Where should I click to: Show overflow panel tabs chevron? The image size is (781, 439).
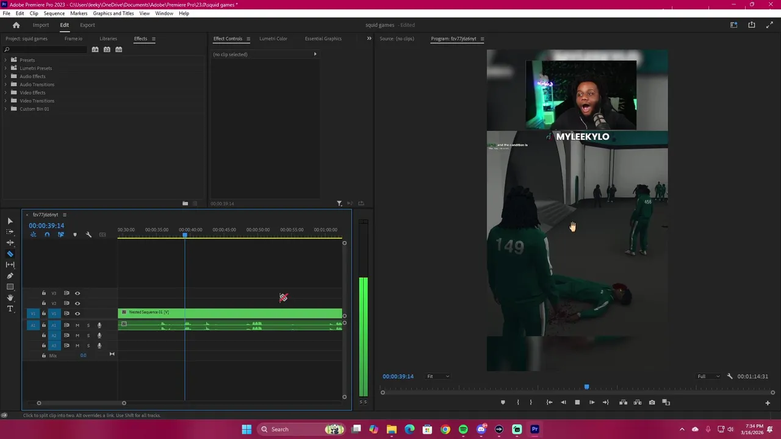[369, 38]
